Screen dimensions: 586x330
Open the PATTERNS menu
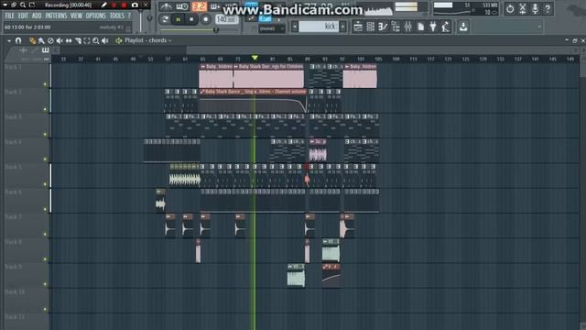tap(56, 16)
